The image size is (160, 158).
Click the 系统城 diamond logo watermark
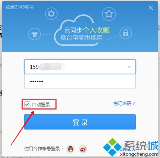click(x=112, y=147)
